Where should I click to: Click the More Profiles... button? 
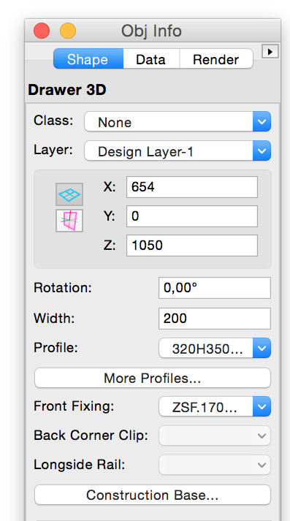click(x=153, y=378)
